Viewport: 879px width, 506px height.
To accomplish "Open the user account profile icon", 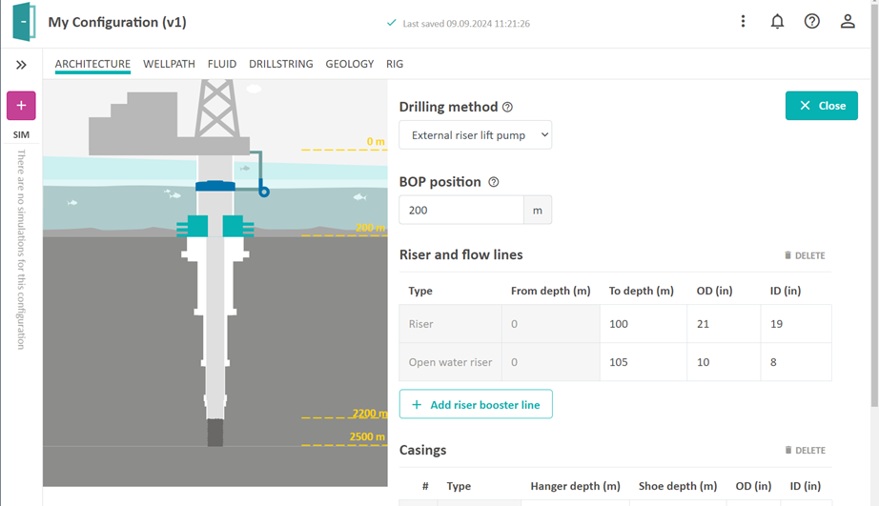I will pyautogui.click(x=848, y=21).
